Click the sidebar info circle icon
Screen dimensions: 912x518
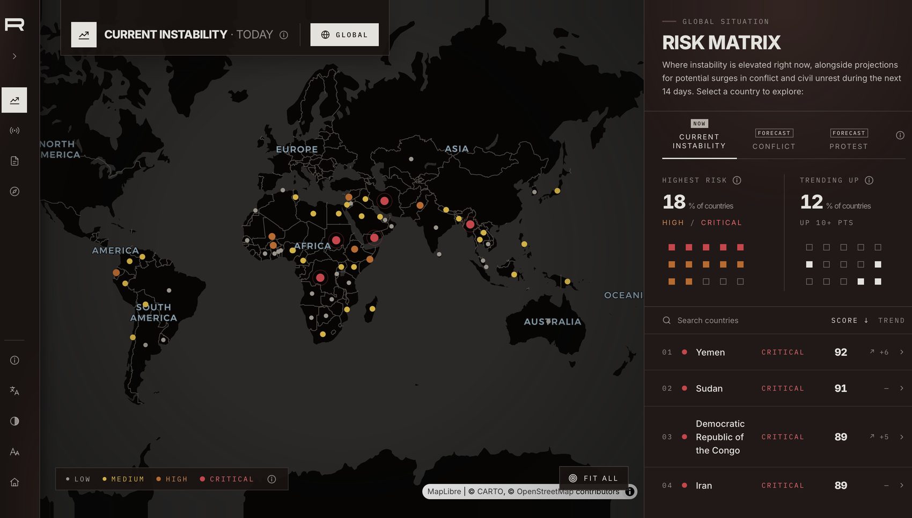14,361
